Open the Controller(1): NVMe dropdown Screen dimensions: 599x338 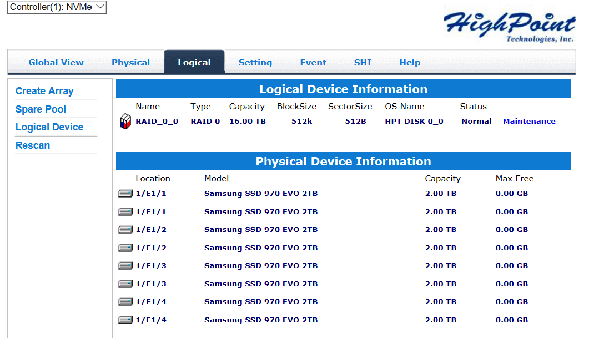click(57, 7)
